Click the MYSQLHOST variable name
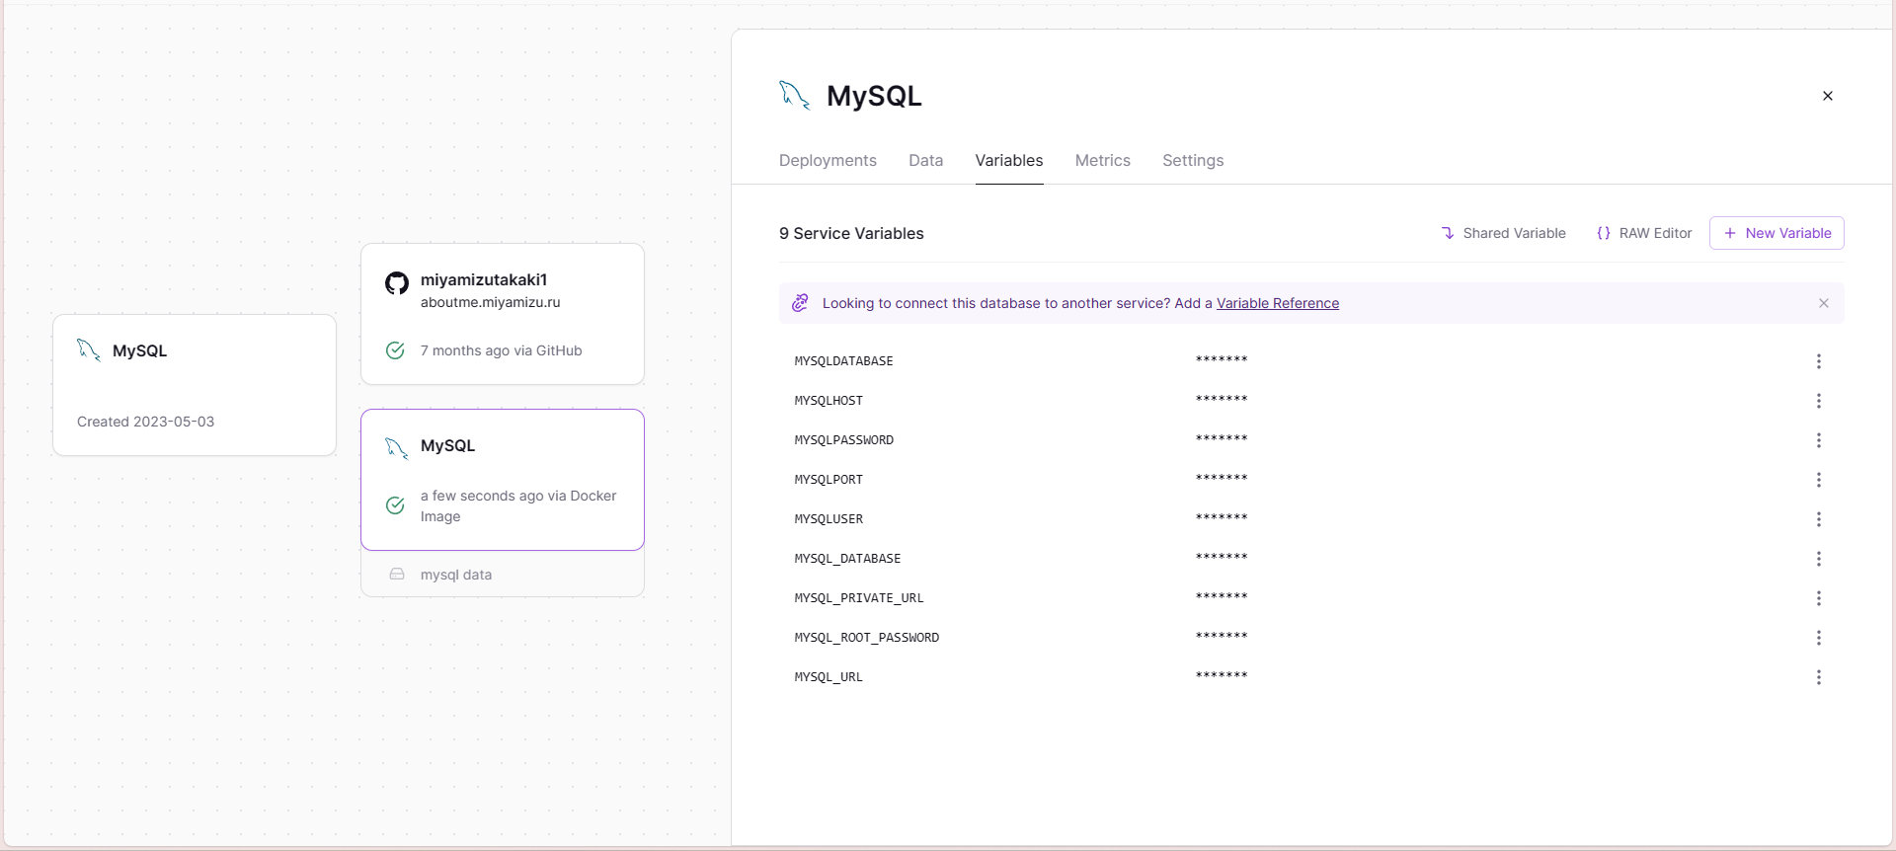This screenshot has width=1896, height=851. 829,401
